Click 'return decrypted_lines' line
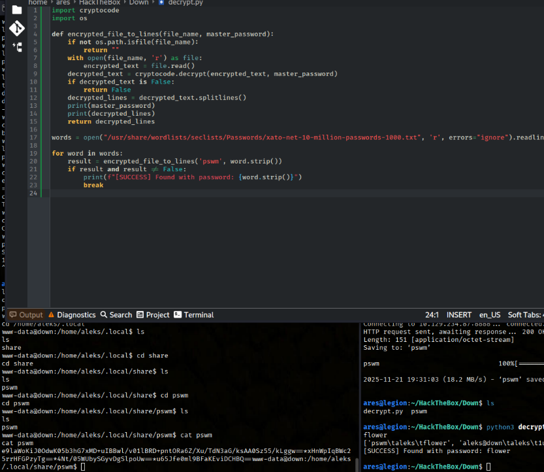Viewport: 544px width, 472px height. 111,122
